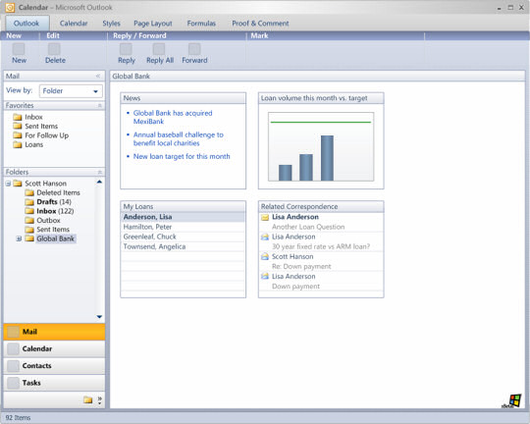Expand Global Bank tree node
The width and height of the screenshot is (530, 424).
(20, 238)
